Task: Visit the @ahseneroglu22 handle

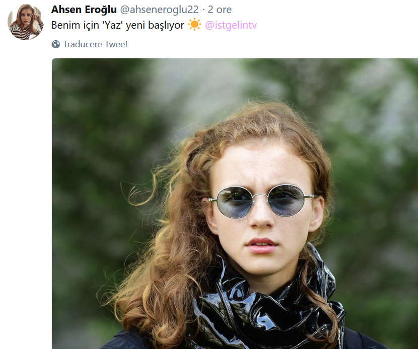Action: click(160, 10)
